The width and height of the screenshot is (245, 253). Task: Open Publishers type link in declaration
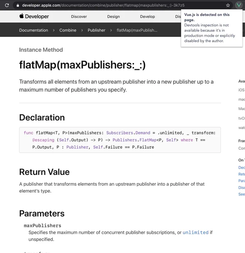[125, 140]
